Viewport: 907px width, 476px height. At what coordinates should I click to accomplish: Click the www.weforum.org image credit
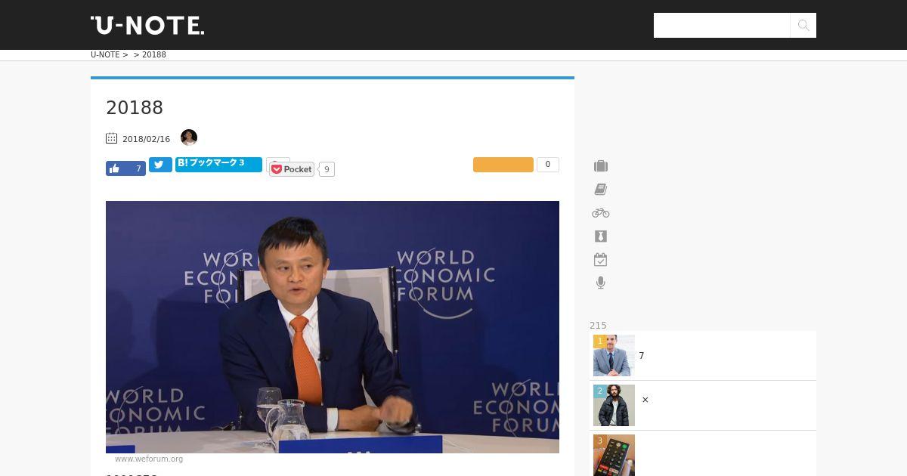(149, 459)
